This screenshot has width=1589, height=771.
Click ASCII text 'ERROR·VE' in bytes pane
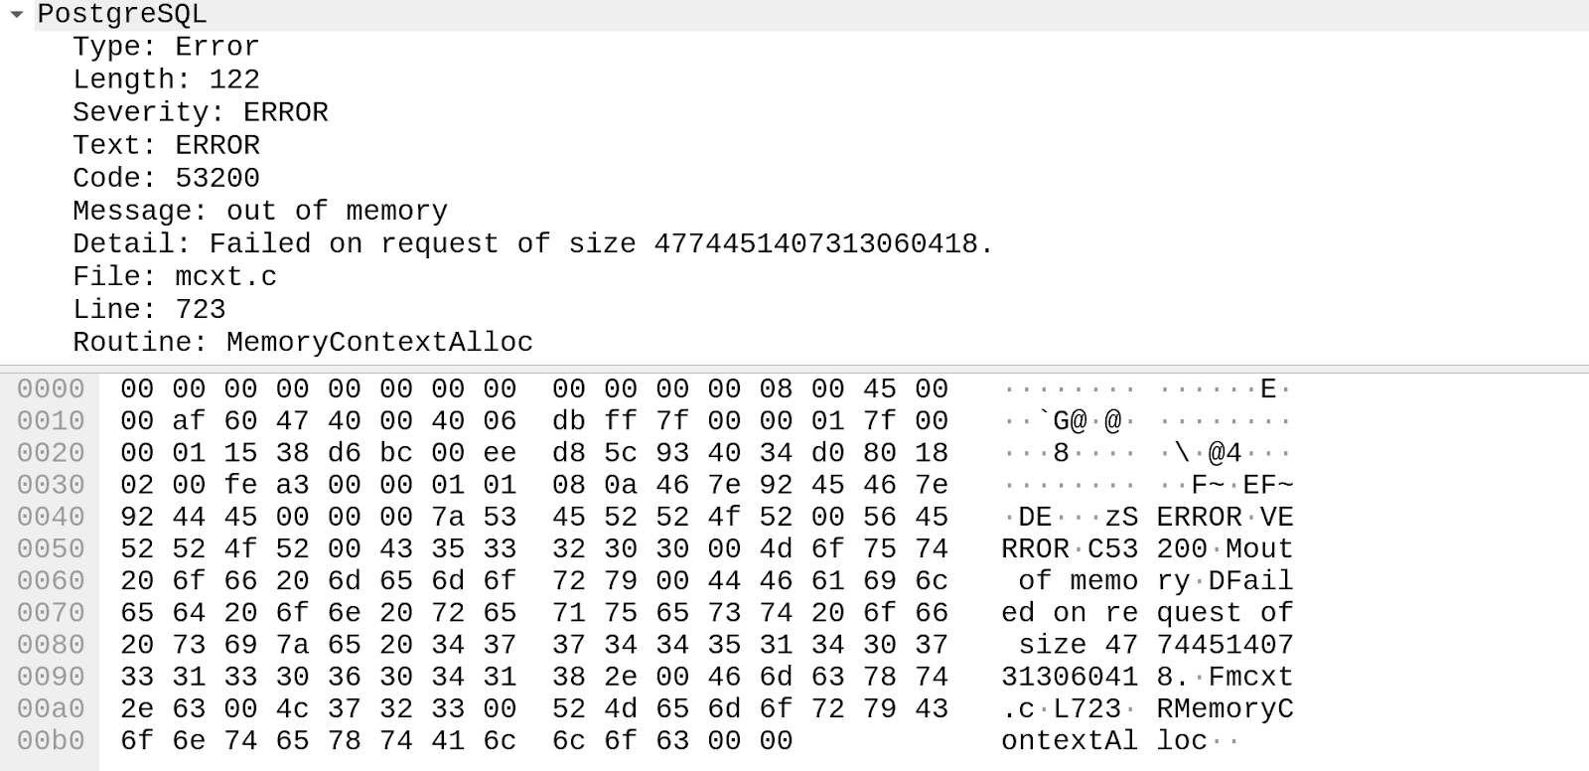tap(1225, 517)
